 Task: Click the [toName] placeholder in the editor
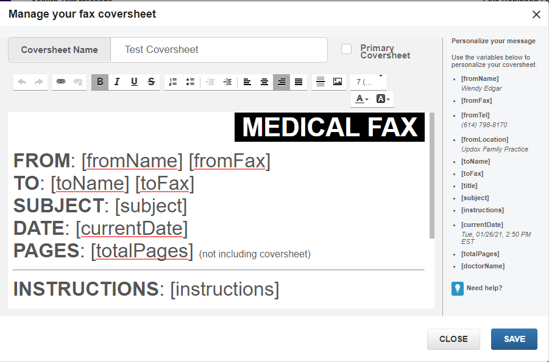click(x=90, y=184)
